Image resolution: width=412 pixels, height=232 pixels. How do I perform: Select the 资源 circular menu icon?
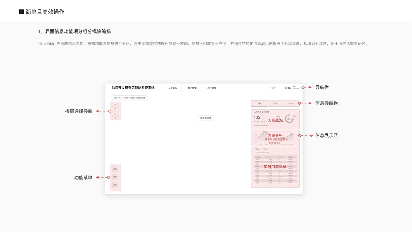point(115,177)
